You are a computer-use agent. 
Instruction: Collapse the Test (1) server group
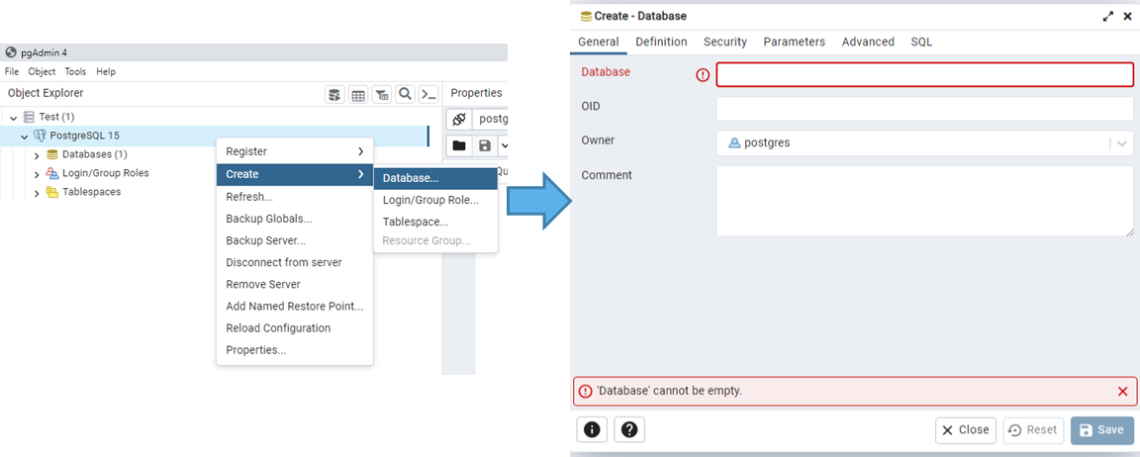(x=14, y=117)
